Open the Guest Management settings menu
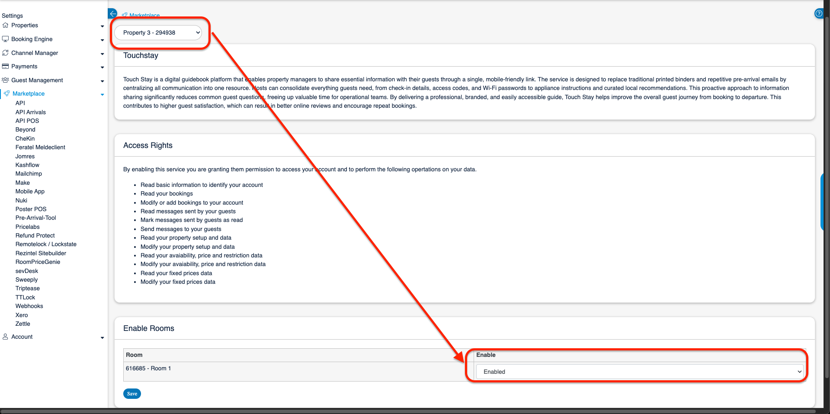830x414 pixels. coord(37,80)
